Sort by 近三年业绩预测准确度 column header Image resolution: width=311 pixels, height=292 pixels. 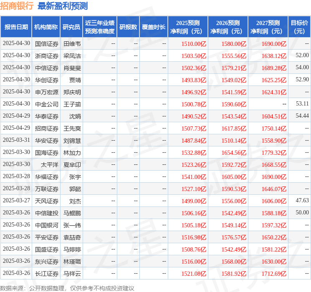pyautogui.click(x=100, y=27)
